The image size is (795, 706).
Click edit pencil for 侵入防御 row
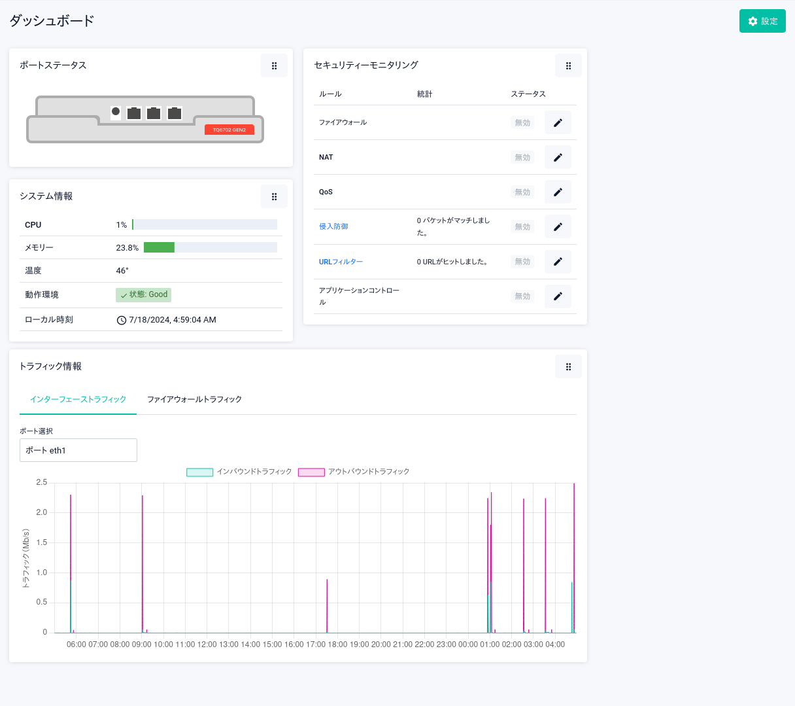click(x=558, y=226)
